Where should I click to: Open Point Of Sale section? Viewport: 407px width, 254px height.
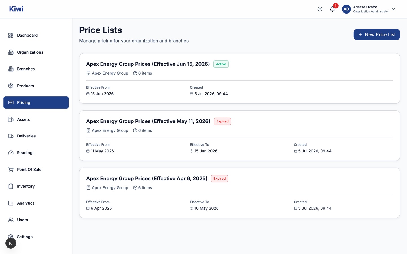(x=36, y=170)
